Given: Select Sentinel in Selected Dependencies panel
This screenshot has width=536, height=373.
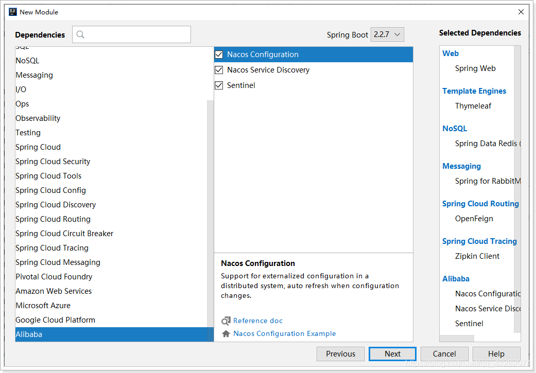Looking at the screenshot, I should [470, 324].
